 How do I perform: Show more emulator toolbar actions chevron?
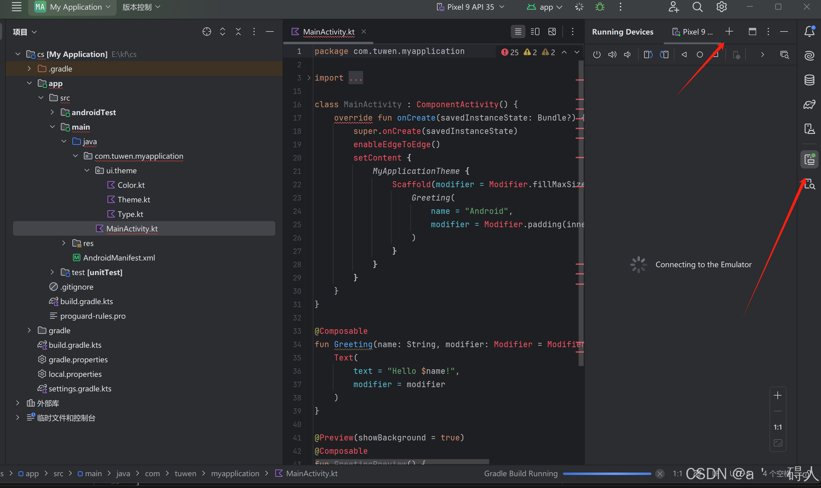click(x=763, y=55)
